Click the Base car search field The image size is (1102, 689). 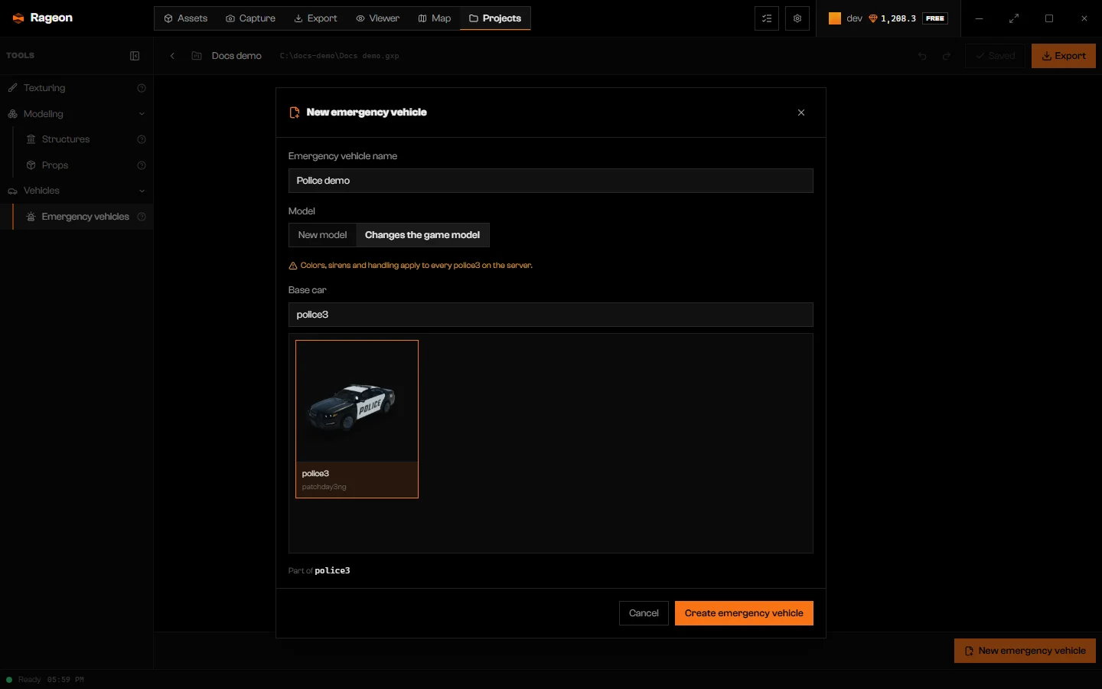(551, 315)
